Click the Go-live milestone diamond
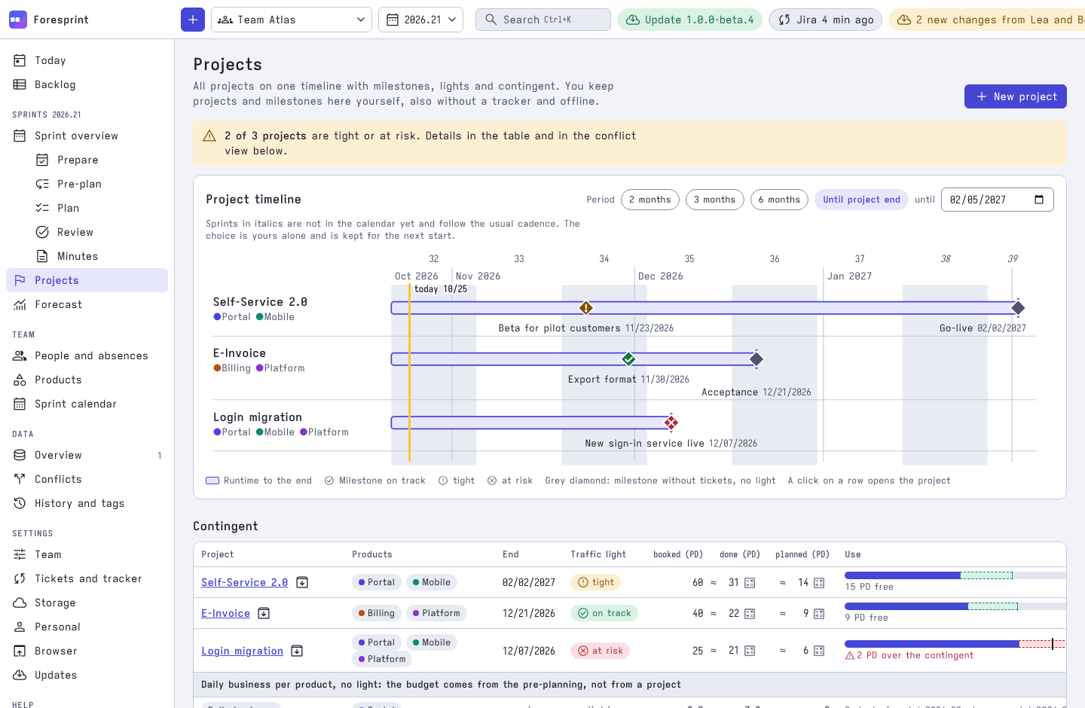1085x708 pixels. coord(1018,307)
